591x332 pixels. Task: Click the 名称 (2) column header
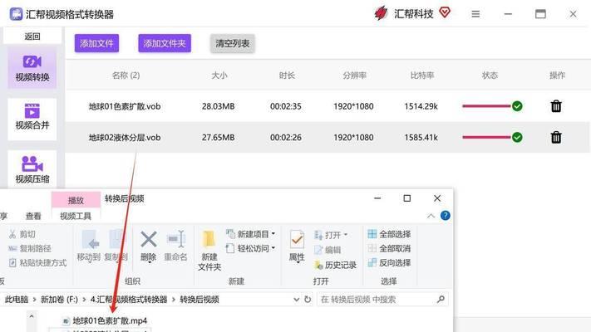pos(126,76)
